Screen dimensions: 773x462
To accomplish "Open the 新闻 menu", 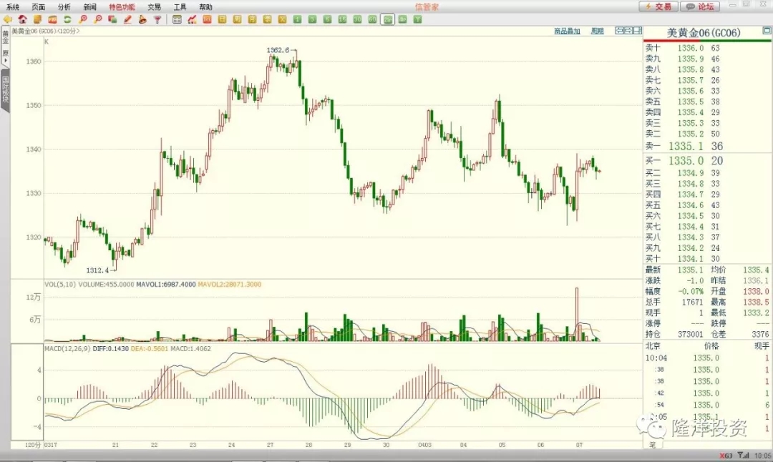I will [x=89, y=7].
